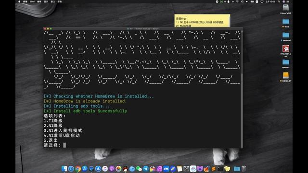This screenshot has height=173, width=308.
Task: Open the Trash in the Dock
Action: [244, 169]
